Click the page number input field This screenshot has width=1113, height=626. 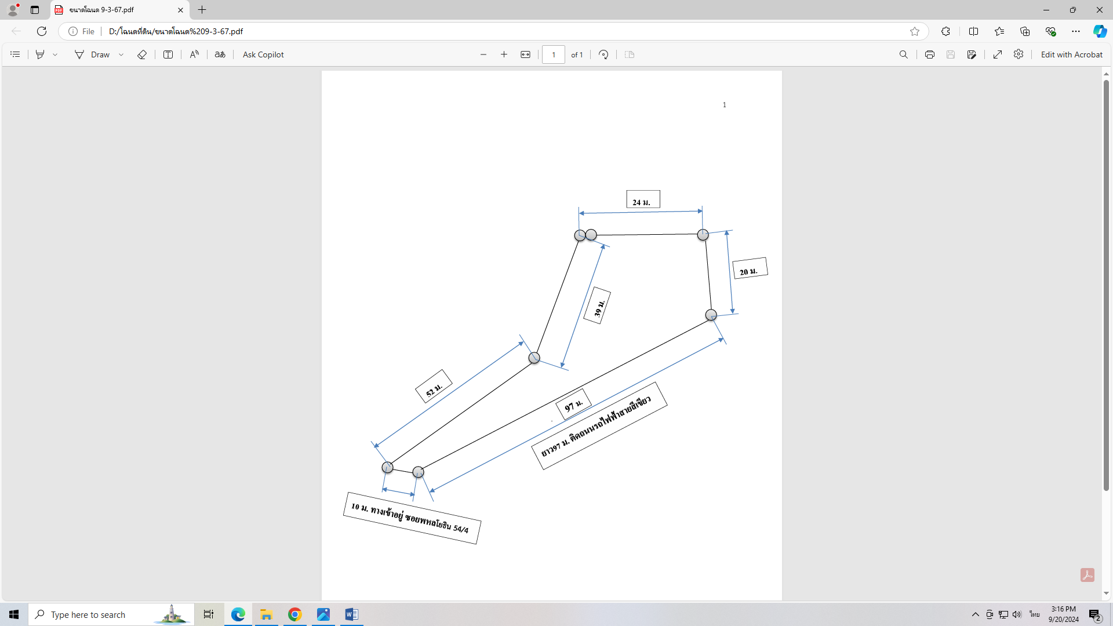[x=554, y=54]
